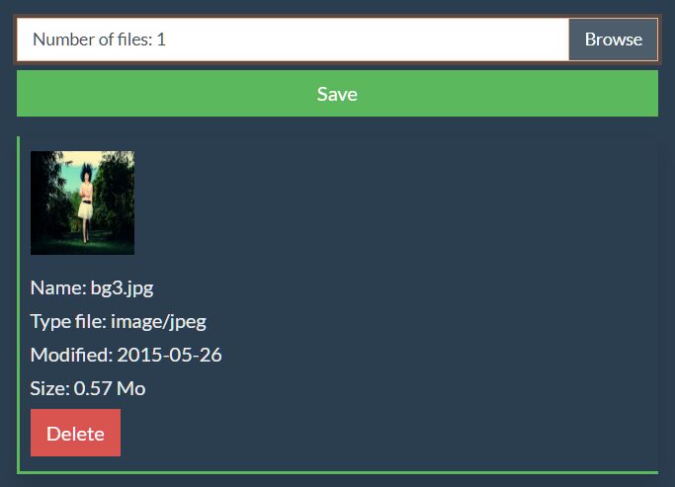Click the trees in the bg3.jpg thumbnail

(x=116, y=194)
